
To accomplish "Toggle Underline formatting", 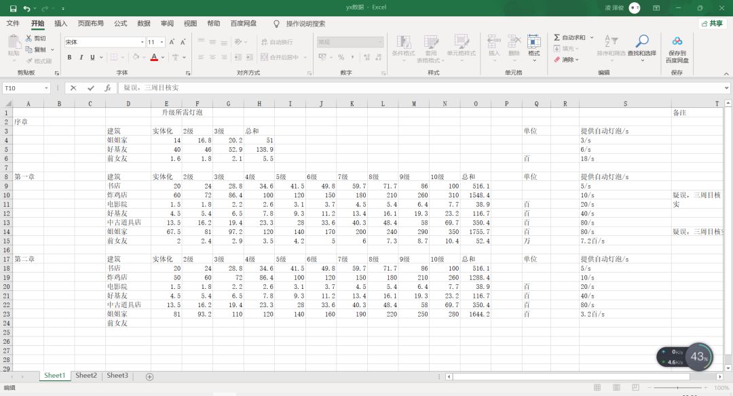I will pyautogui.click(x=92, y=58).
